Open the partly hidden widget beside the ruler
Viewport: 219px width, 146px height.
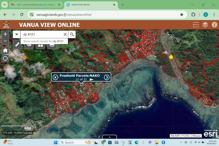click(29, 46)
